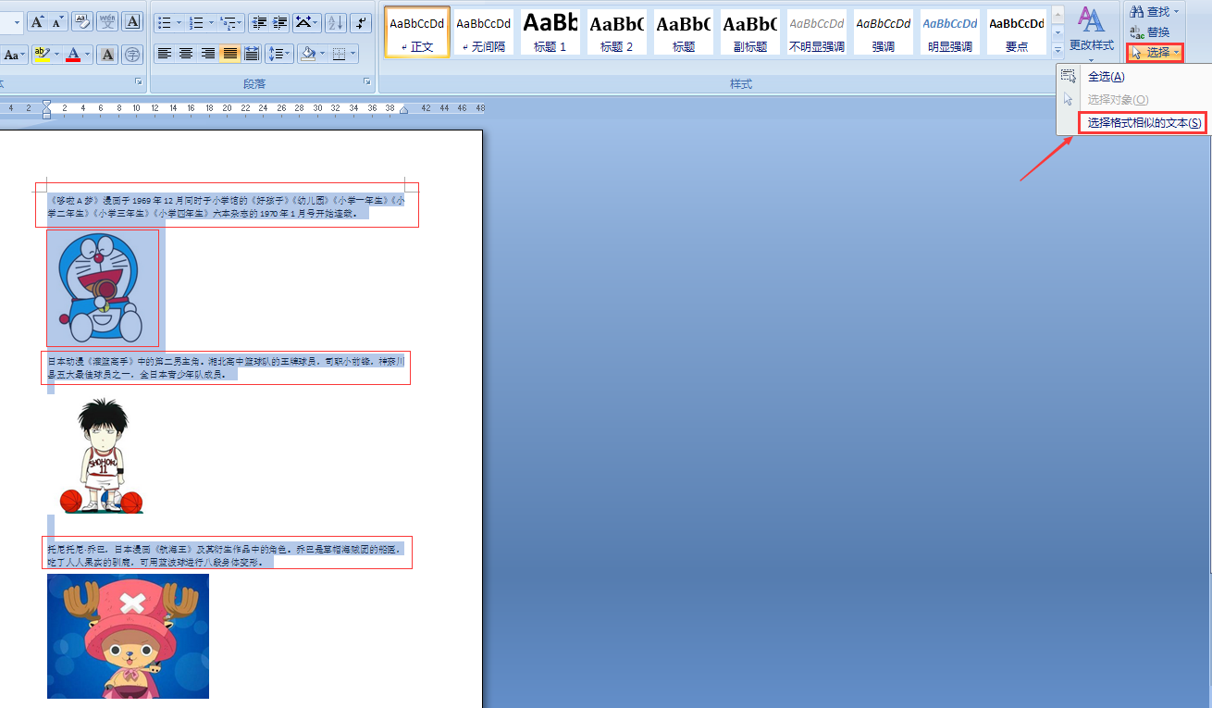Click the 替换 (Replace) button
Screen dimensions: 1212x708
coord(1150,32)
